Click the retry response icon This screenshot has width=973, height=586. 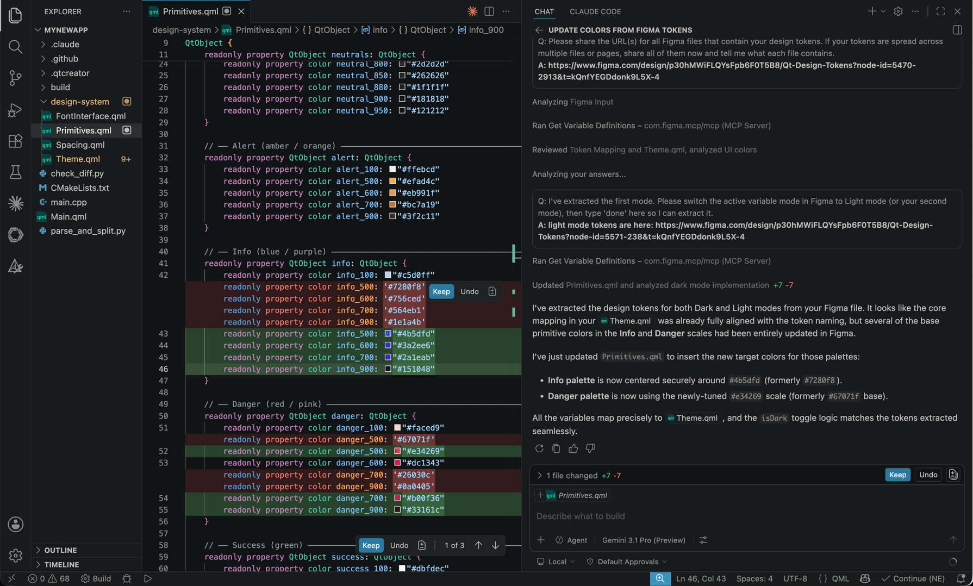[x=539, y=448]
